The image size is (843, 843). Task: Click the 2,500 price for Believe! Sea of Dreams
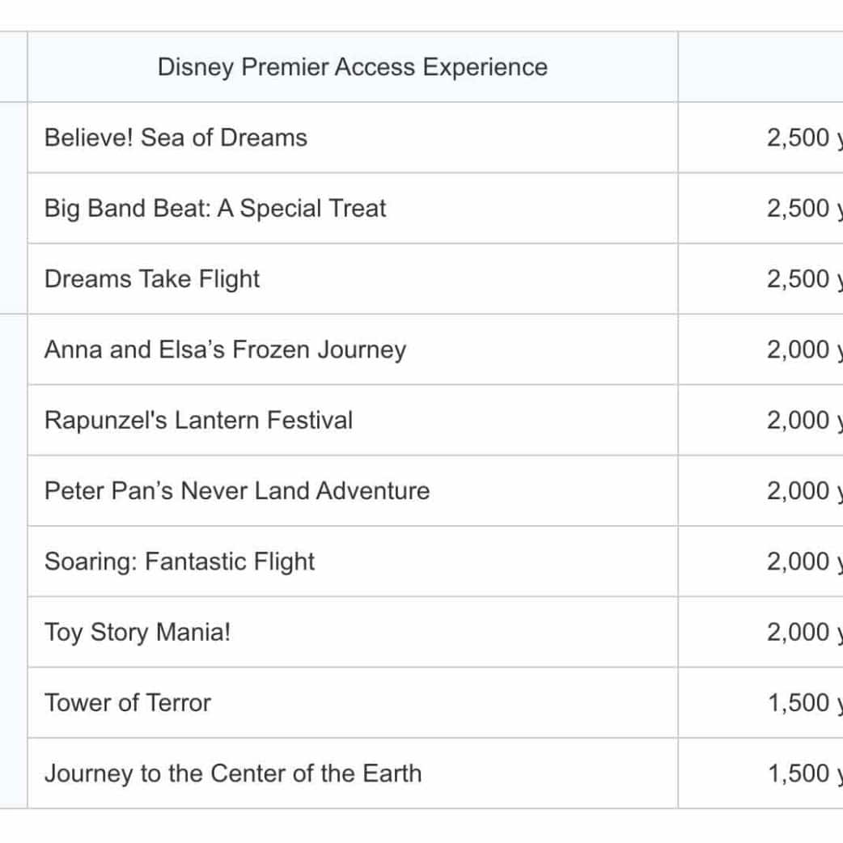click(799, 138)
